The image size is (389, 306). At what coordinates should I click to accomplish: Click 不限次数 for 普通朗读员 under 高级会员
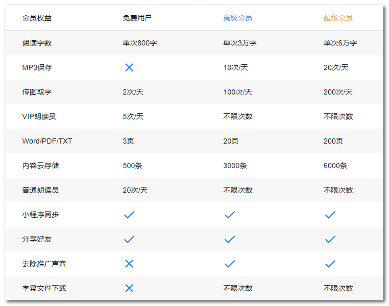point(238,190)
